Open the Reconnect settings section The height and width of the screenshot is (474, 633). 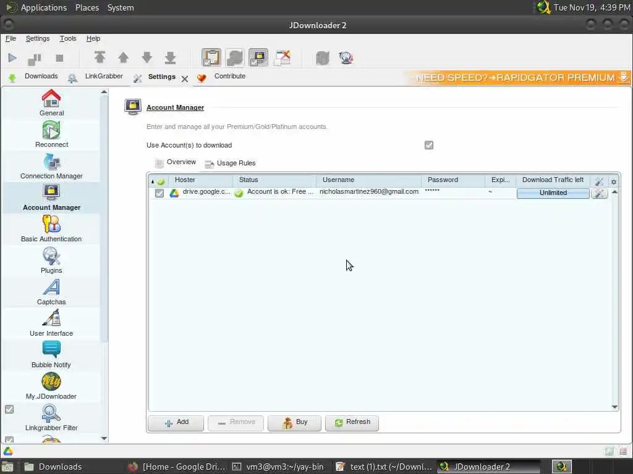(x=51, y=135)
